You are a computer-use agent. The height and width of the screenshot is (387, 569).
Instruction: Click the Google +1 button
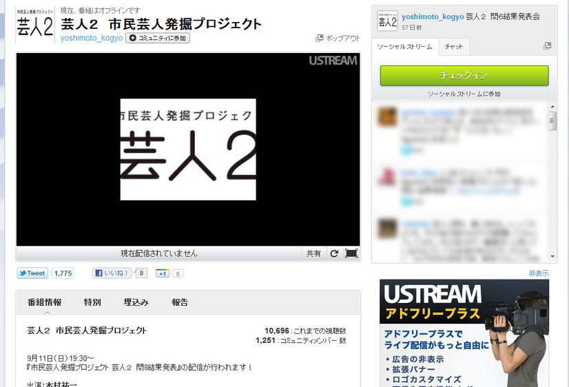(x=163, y=273)
